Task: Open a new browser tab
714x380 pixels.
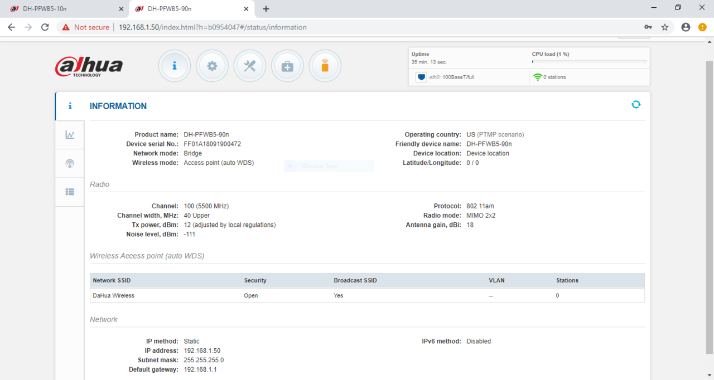Action: [266, 9]
